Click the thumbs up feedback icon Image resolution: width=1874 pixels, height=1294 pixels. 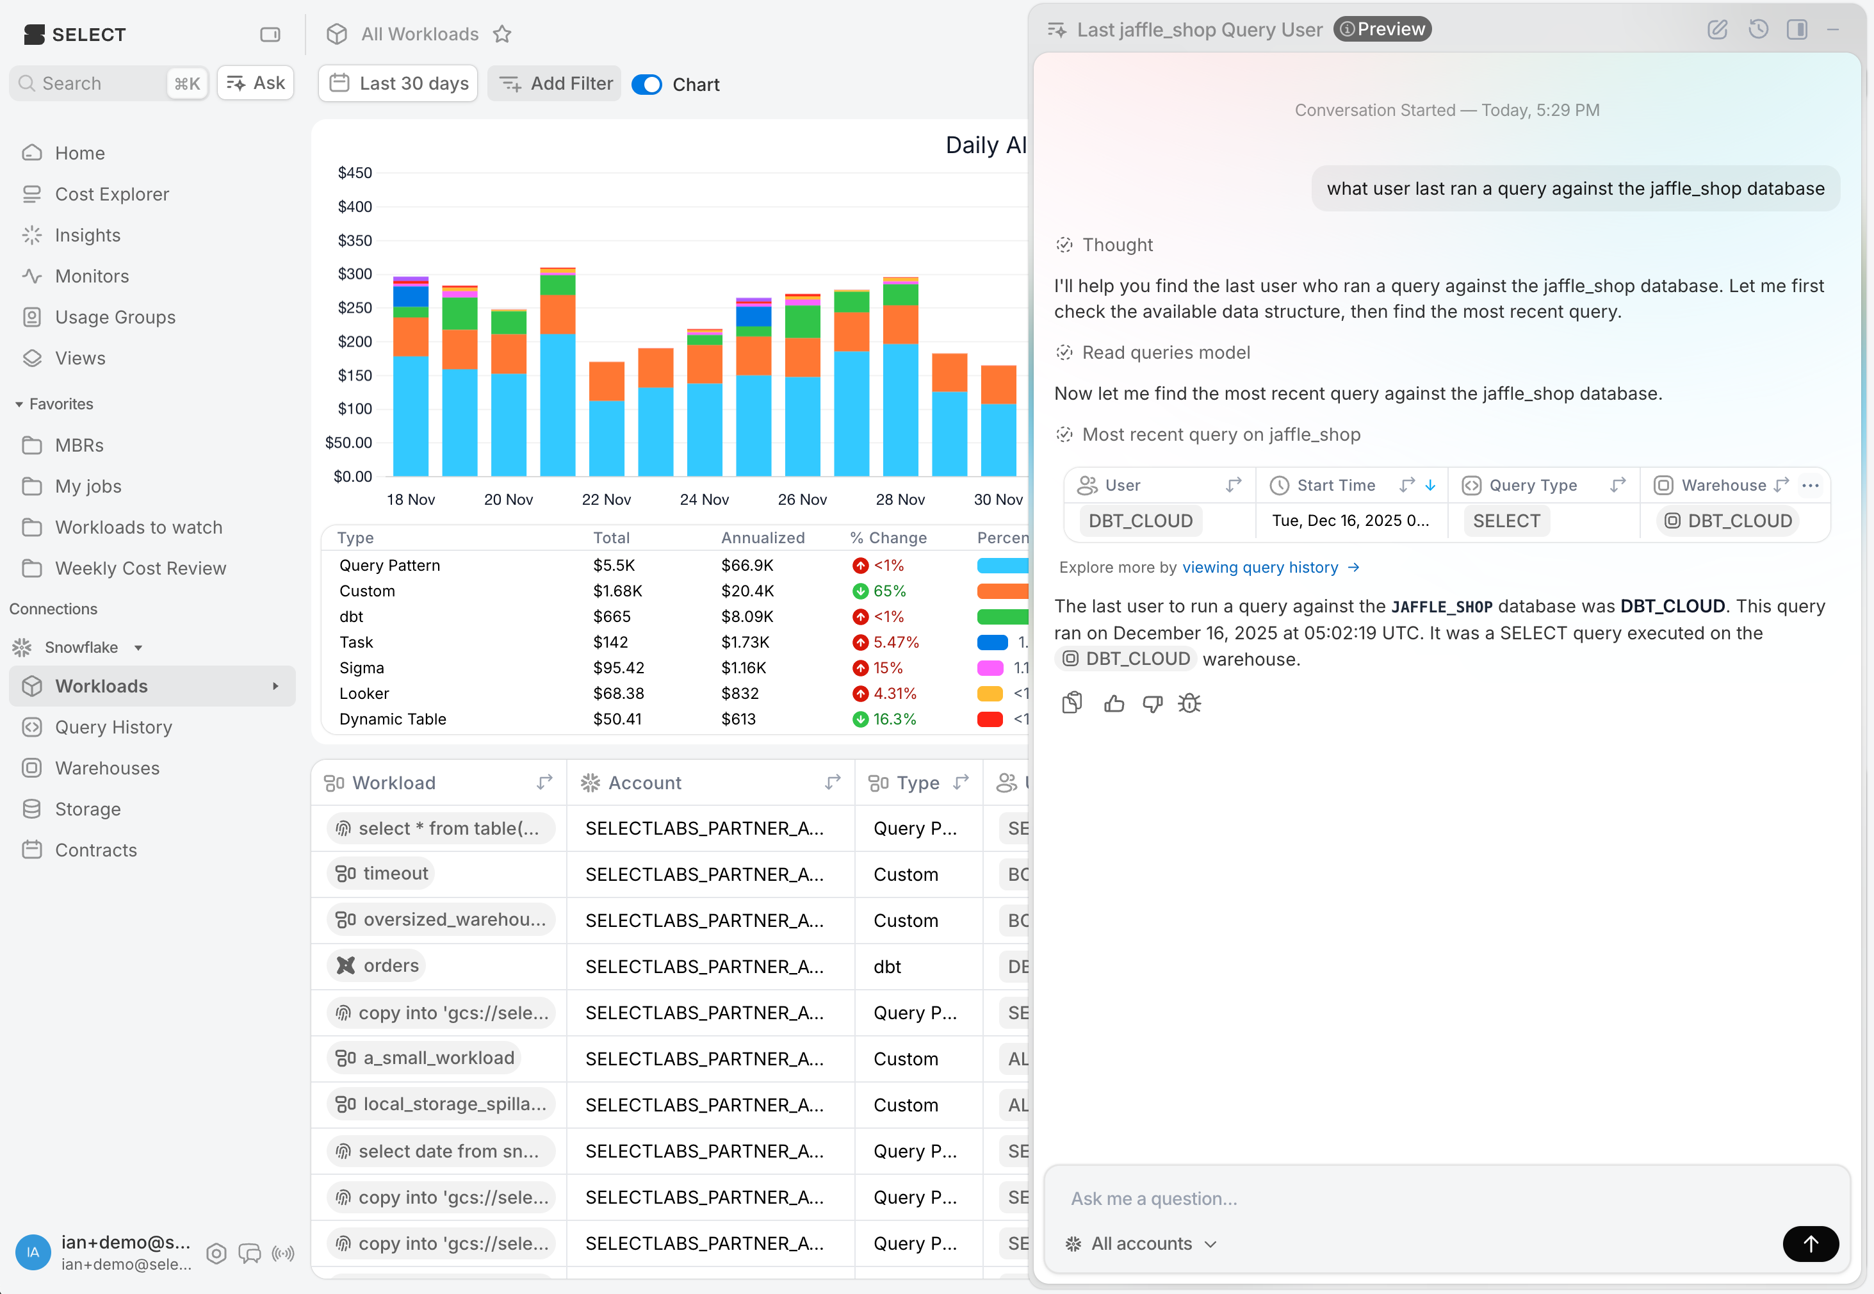pyautogui.click(x=1114, y=704)
